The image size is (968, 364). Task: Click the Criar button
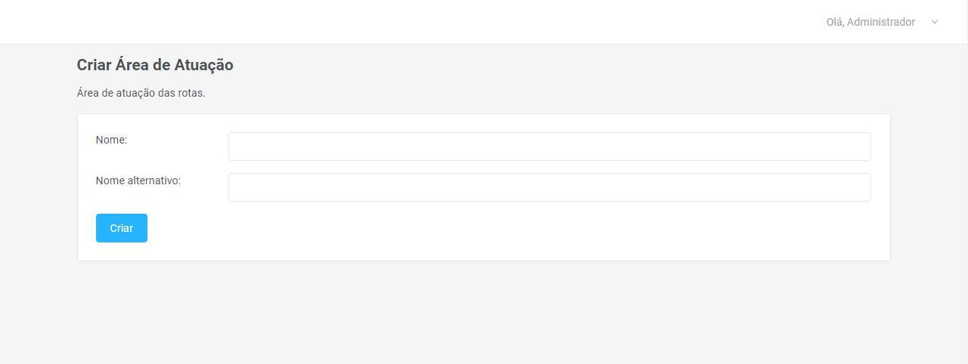122,228
